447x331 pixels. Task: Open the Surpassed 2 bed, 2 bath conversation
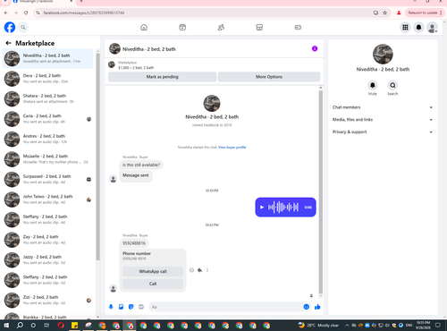pyautogui.click(x=47, y=179)
